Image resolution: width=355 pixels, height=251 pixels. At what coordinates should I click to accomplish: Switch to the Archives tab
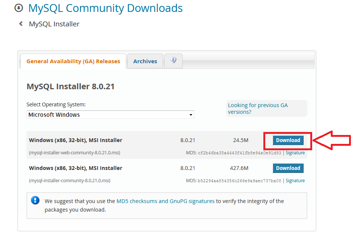click(145, 61)
